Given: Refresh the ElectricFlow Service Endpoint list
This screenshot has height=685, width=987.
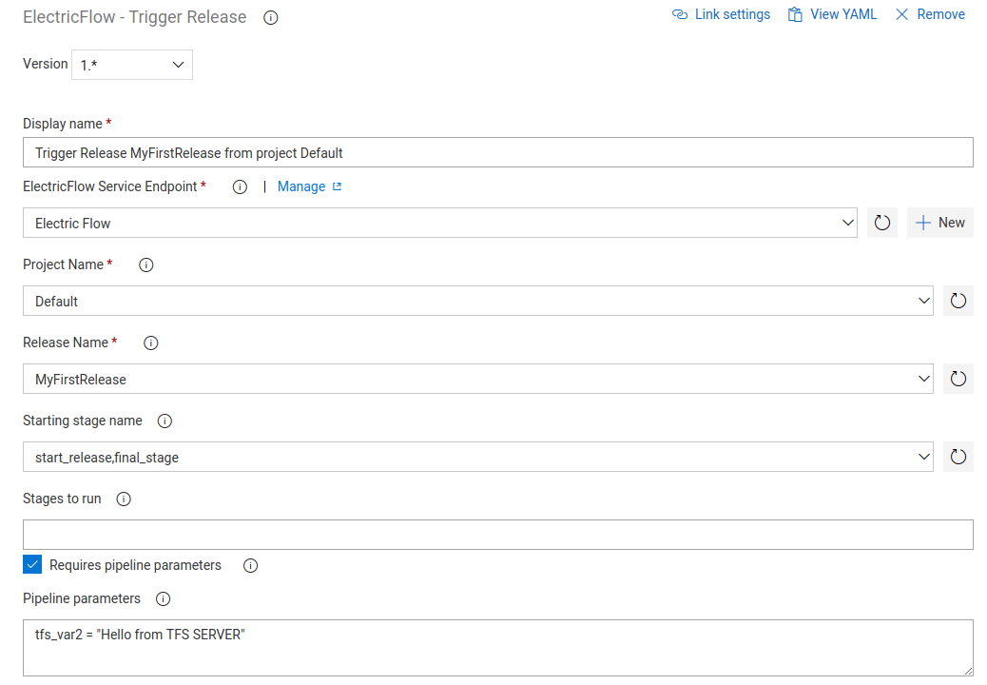Looking at the screenshot, I should pyautogui.click(x=881, y=223).
